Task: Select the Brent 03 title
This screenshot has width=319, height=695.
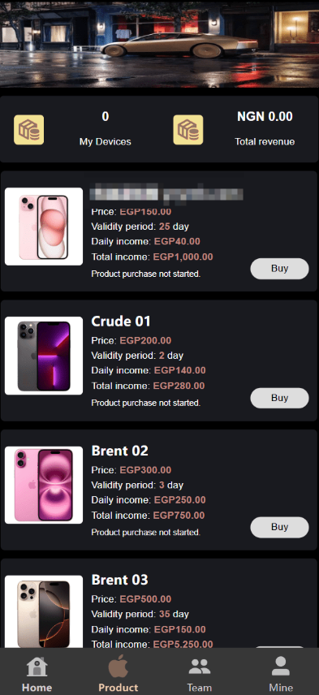Action: pos(119,580)
